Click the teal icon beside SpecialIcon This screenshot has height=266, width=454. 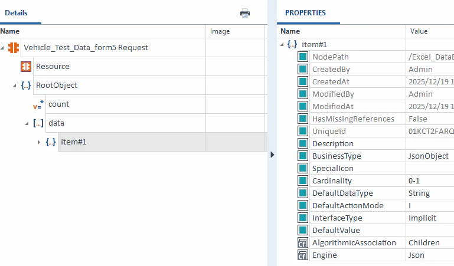pos(303,168)
